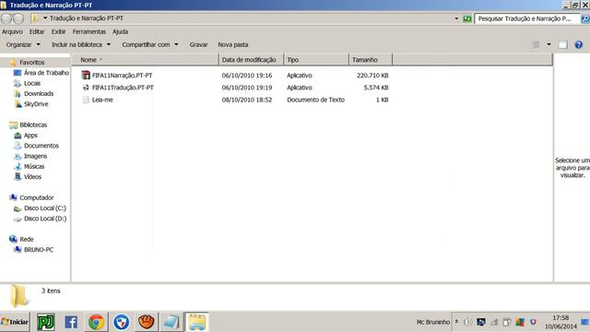Open Locais in the sidebar
Screen dimensions: 590x332
[x=32, y=83]
